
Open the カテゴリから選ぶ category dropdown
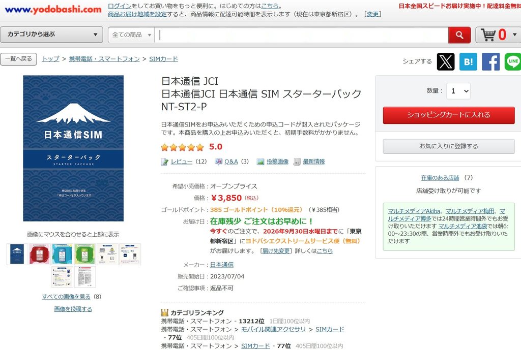51,35
